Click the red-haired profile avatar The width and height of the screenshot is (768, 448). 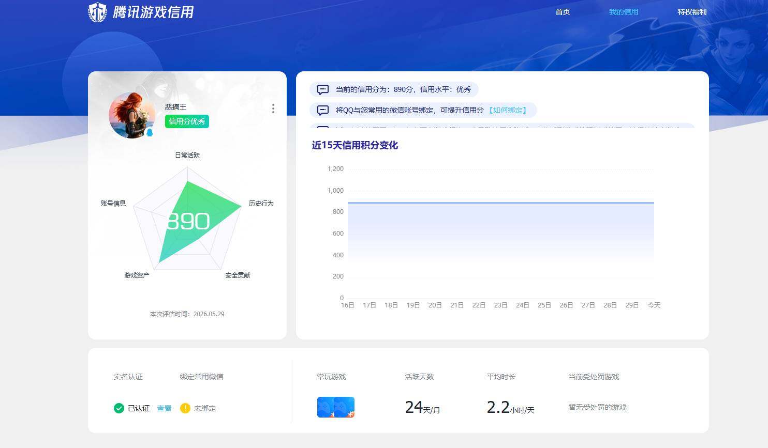coord(132,115)
